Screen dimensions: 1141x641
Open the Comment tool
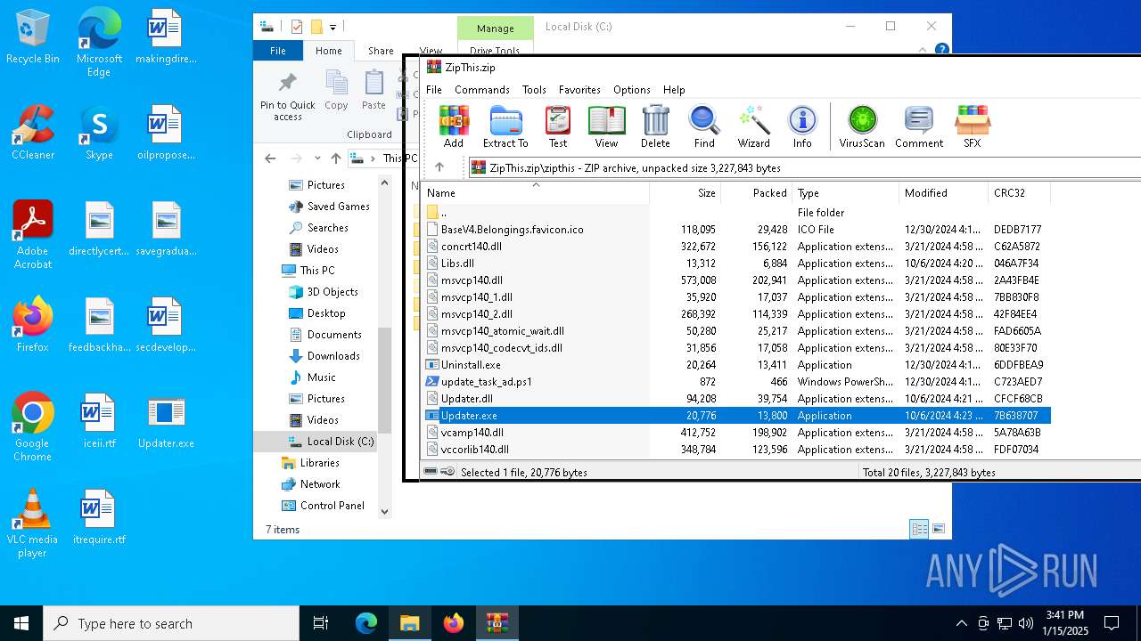(919, 126)
